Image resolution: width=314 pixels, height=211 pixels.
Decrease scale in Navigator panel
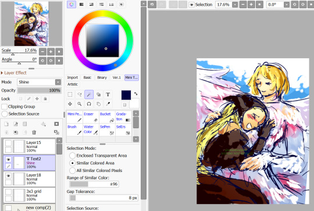[42, 52]
